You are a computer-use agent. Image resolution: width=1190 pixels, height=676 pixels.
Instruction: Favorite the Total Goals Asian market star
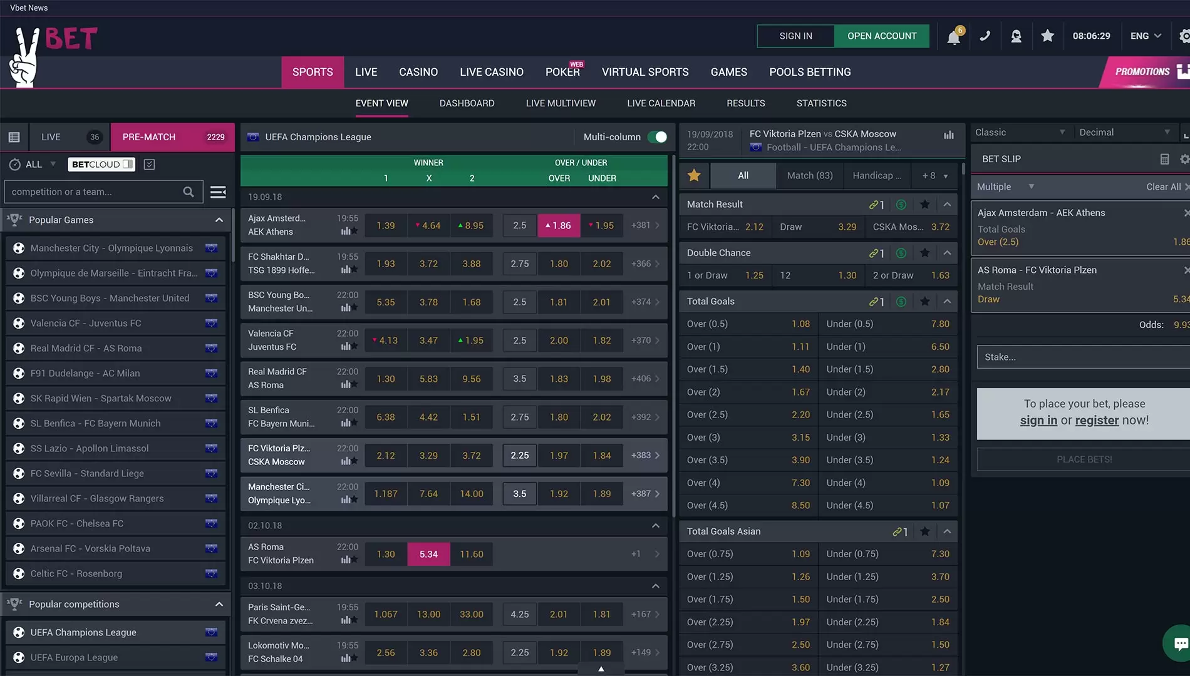[x=924, y=531]
